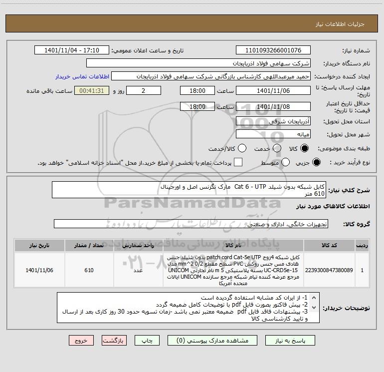
Task: Click the request creator name field
Action: 211,76
